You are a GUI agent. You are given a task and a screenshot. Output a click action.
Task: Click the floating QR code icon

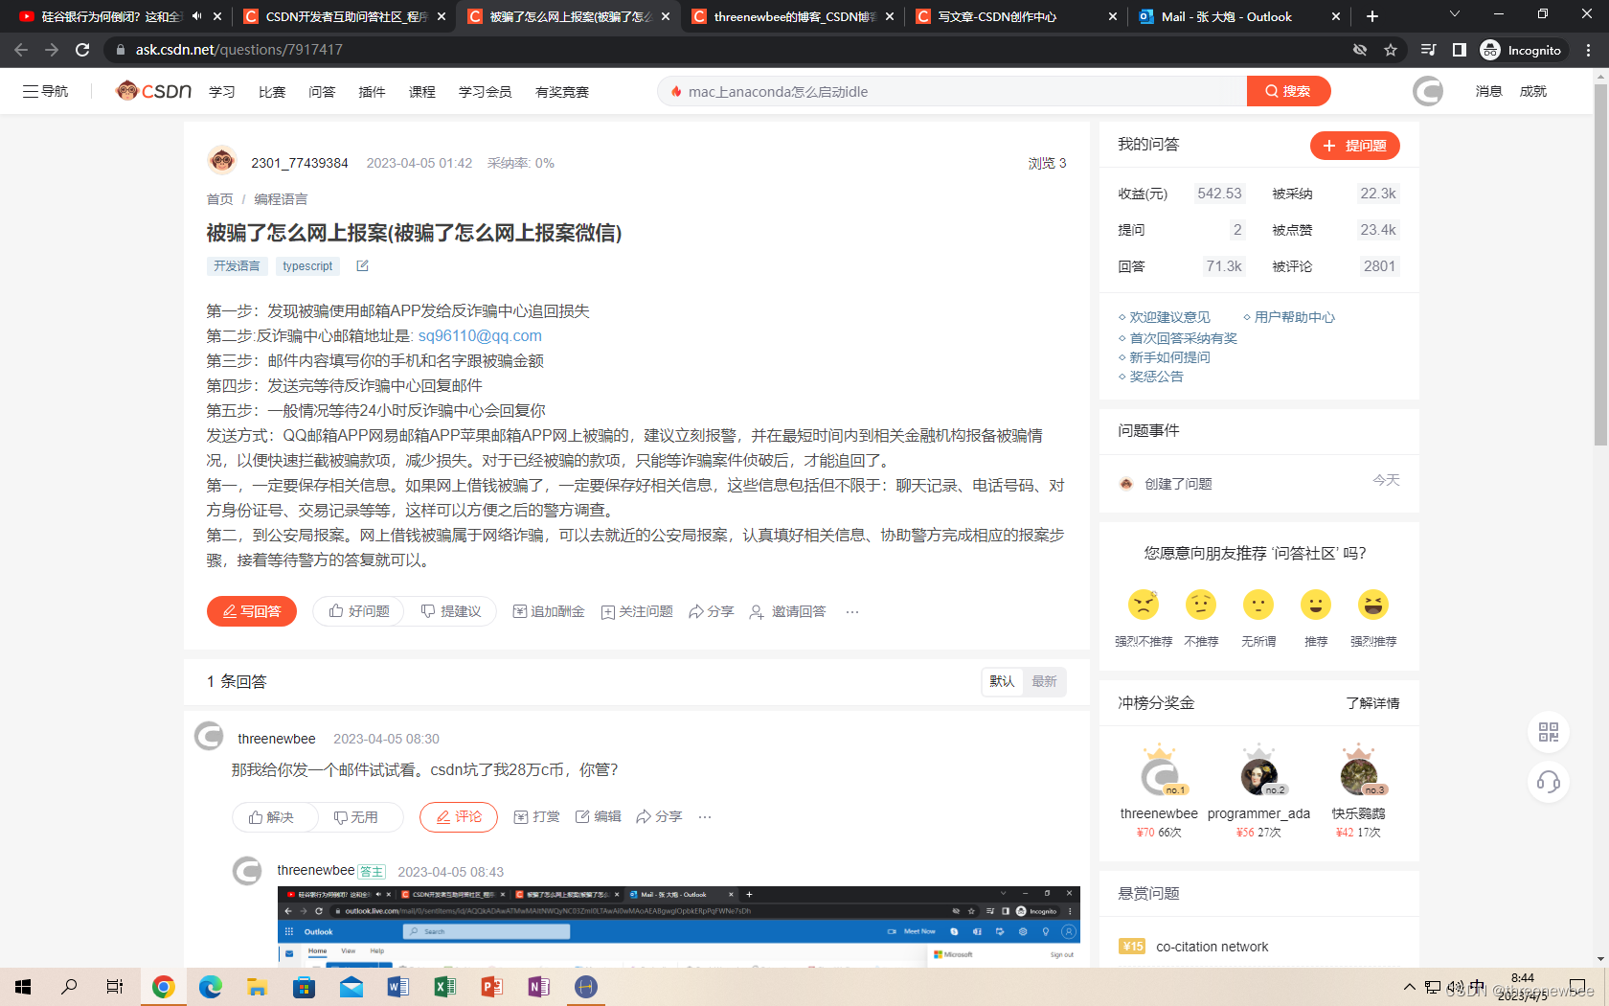(1549, 732)
